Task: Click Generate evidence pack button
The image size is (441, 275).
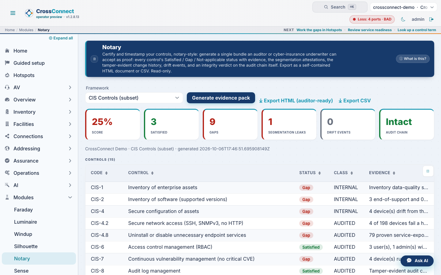Action: click(221, 98)
